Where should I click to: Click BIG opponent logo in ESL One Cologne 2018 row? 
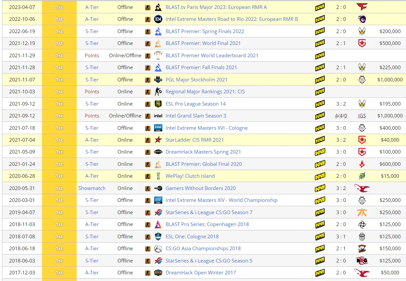[x=362, y=236]
